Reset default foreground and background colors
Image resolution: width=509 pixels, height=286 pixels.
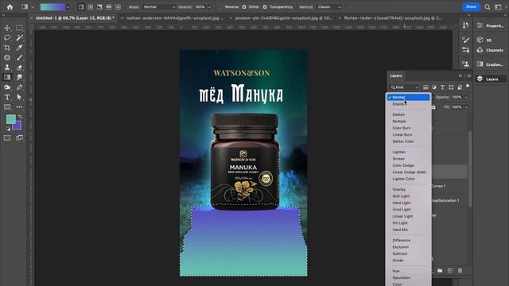pyautogui.click(x=8, y=129)
